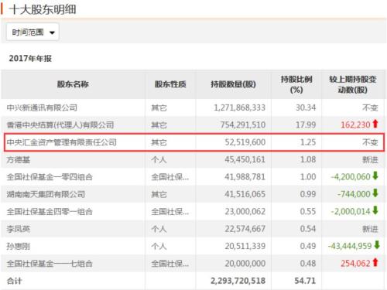
Task: Click holdings value 52,519,600
Action: (245, 142)
